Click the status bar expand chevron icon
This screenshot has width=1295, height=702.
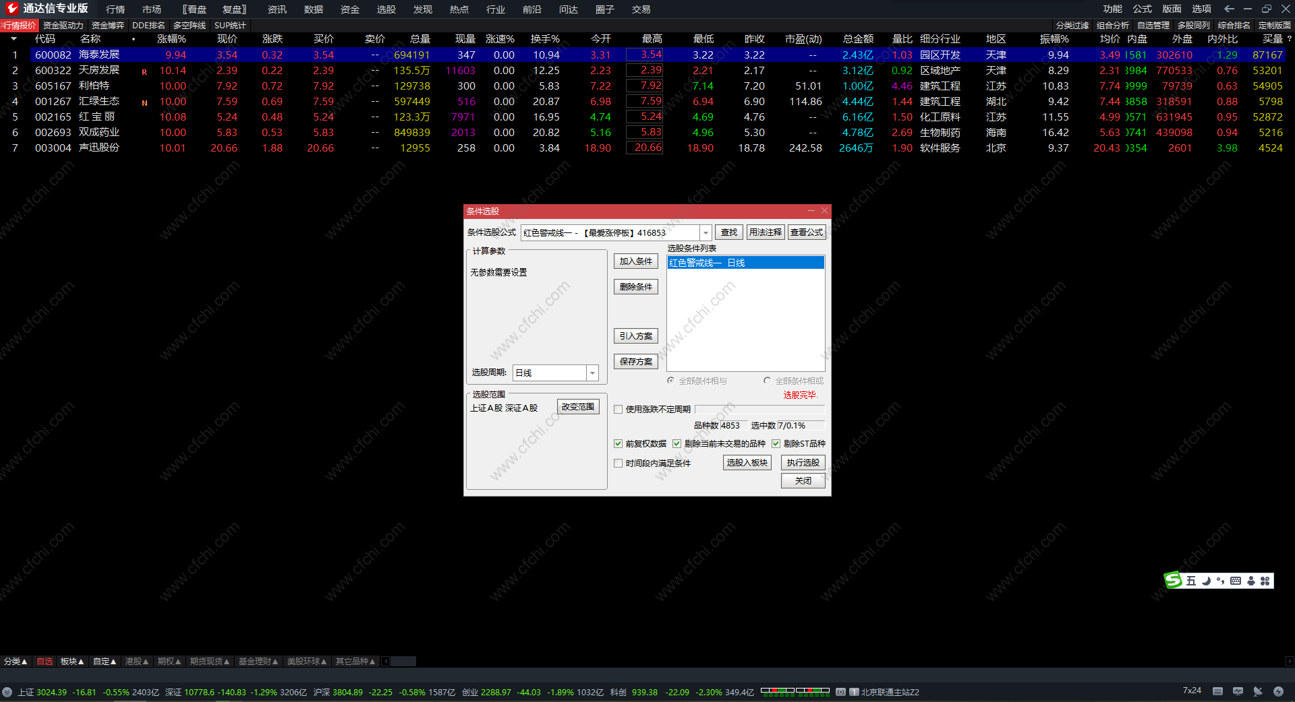[7, 692]
